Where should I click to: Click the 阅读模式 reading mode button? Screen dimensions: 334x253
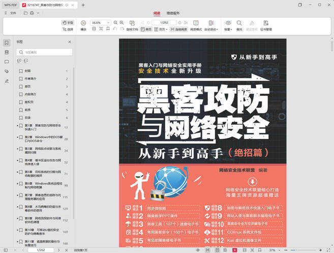click(x=196, y=25)
